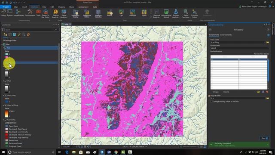
Task: Open Summary Statistics tool
Action: tap(98, 14)
